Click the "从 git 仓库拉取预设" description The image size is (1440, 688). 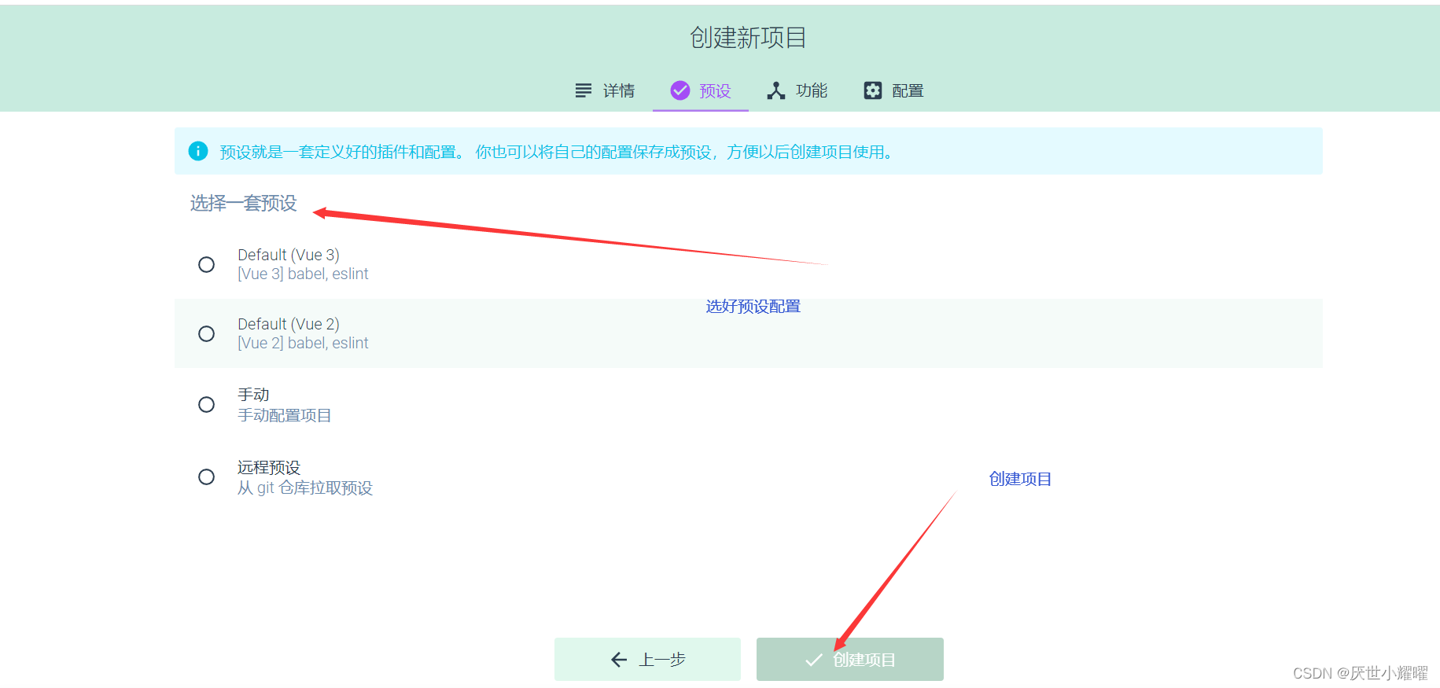[x=305, y=487]
